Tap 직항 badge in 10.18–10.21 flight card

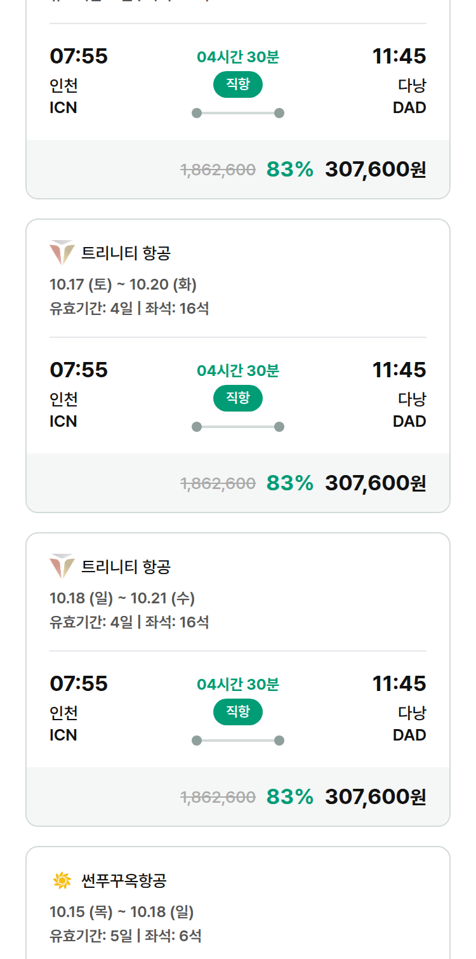tap(238, 712)
